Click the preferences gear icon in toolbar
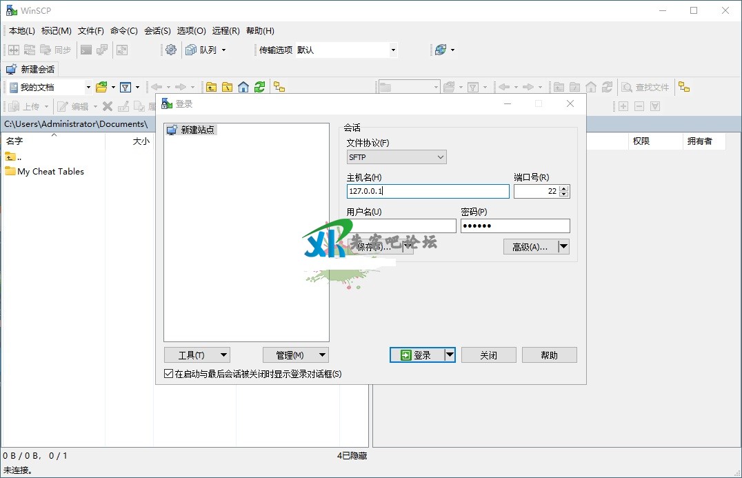 coord(171,50)
